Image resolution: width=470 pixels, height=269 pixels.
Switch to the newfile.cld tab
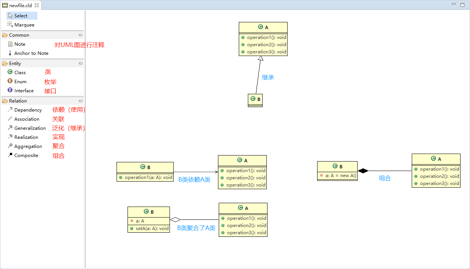20,5
